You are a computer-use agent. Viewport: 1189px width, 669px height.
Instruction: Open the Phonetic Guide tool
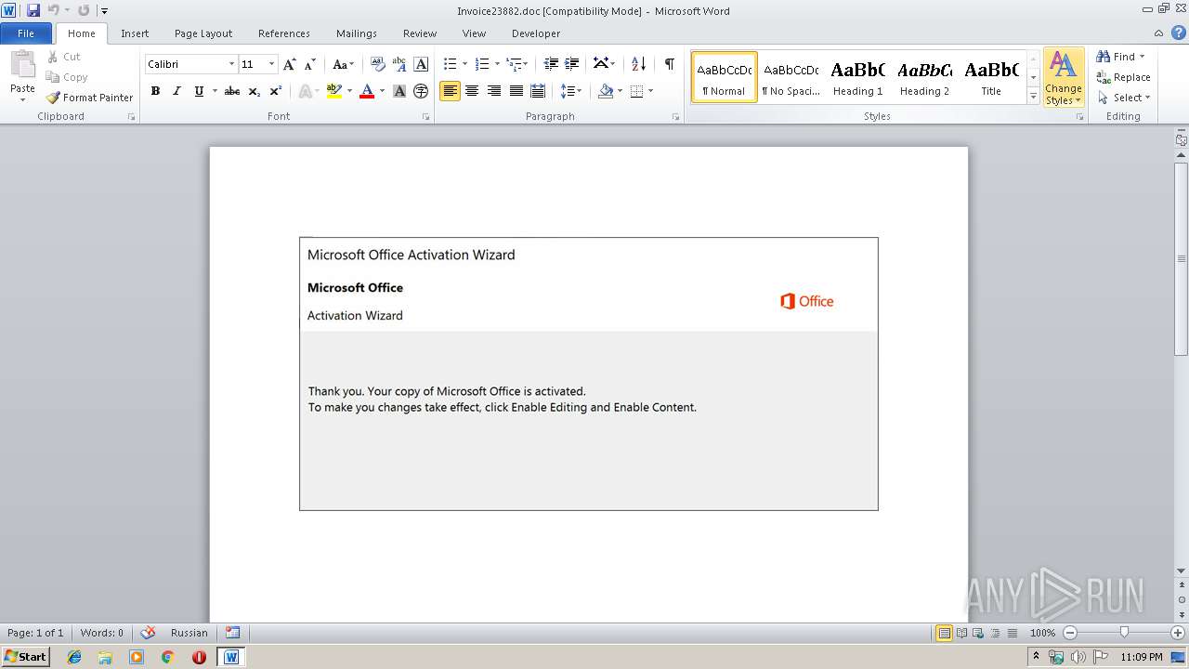(x=399, y=64)
